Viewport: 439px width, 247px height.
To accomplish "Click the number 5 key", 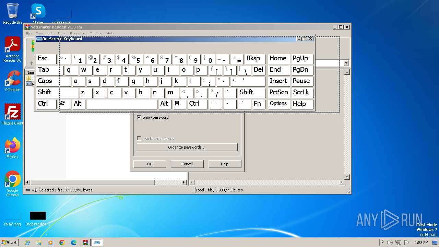I will coord(137,59).
